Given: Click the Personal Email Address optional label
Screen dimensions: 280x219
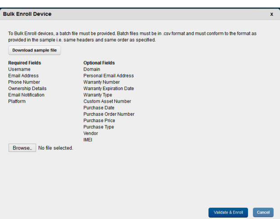Looking at the screenshot, I should [108, 76].
